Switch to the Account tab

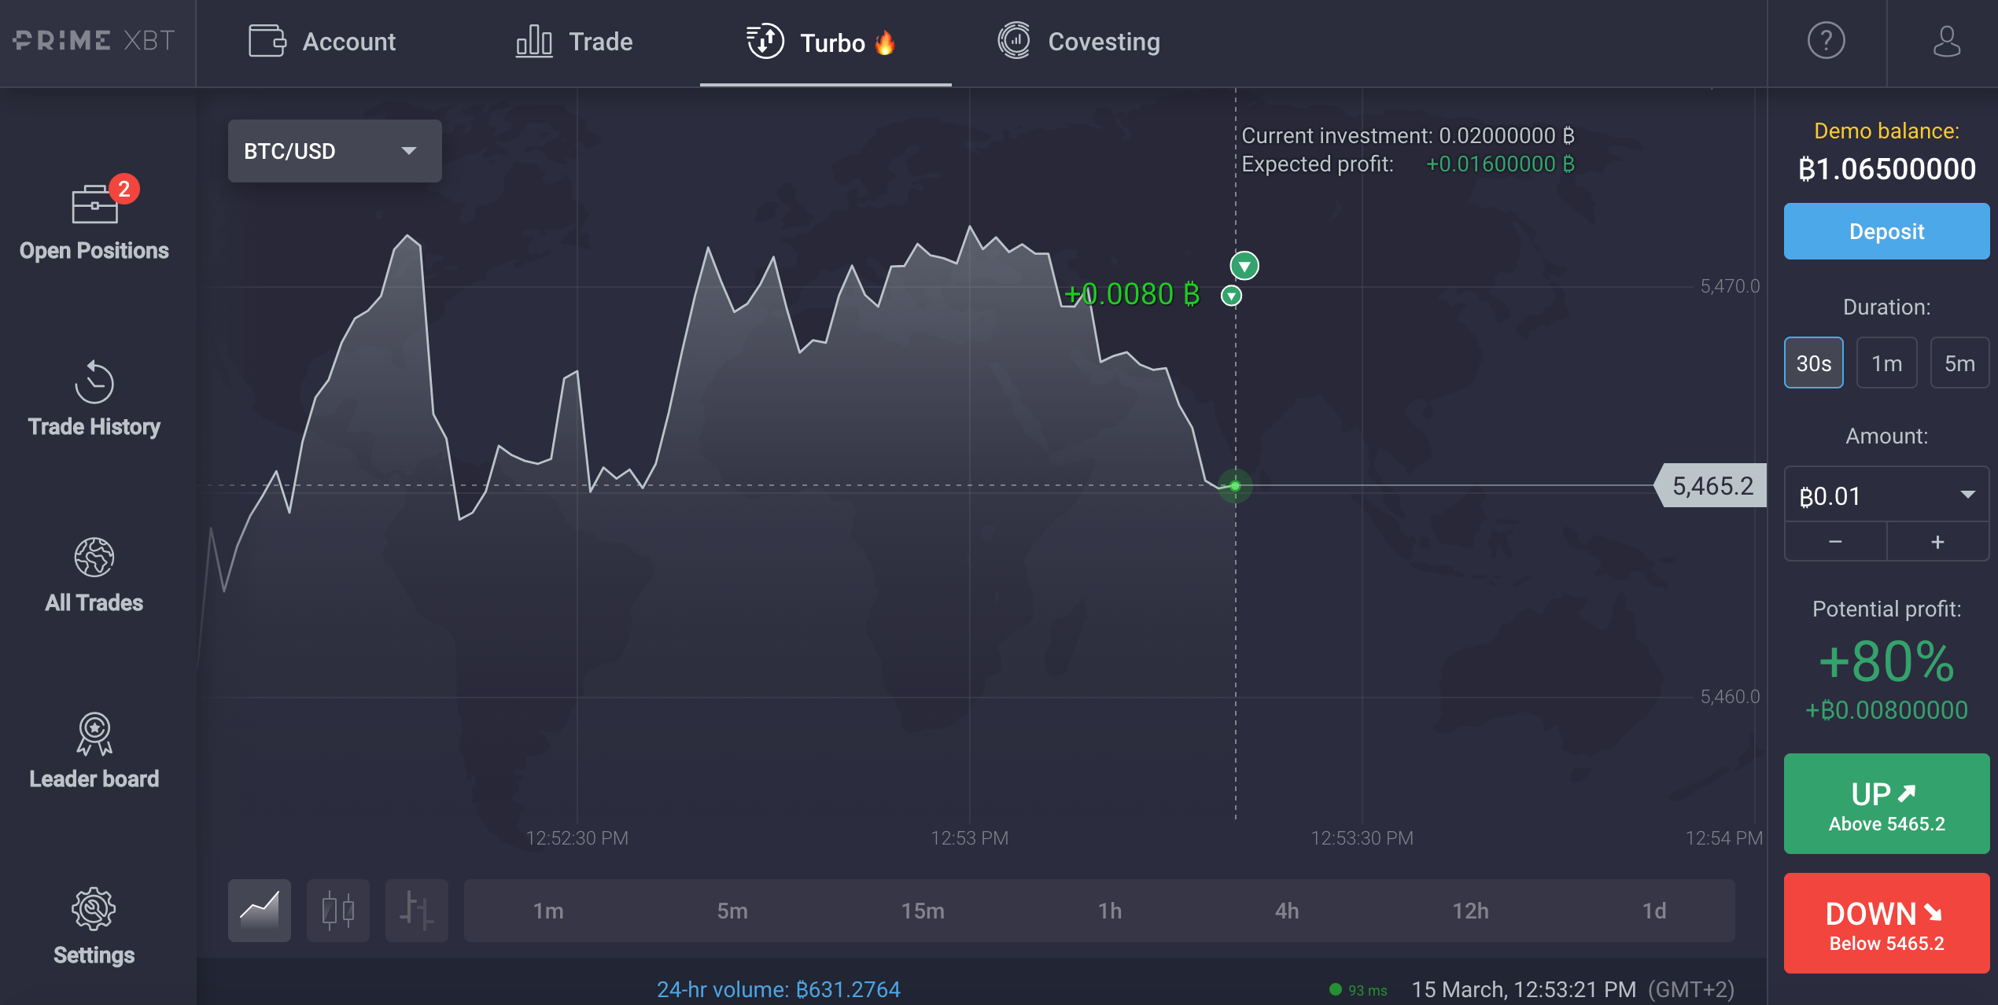pos(323,41)
